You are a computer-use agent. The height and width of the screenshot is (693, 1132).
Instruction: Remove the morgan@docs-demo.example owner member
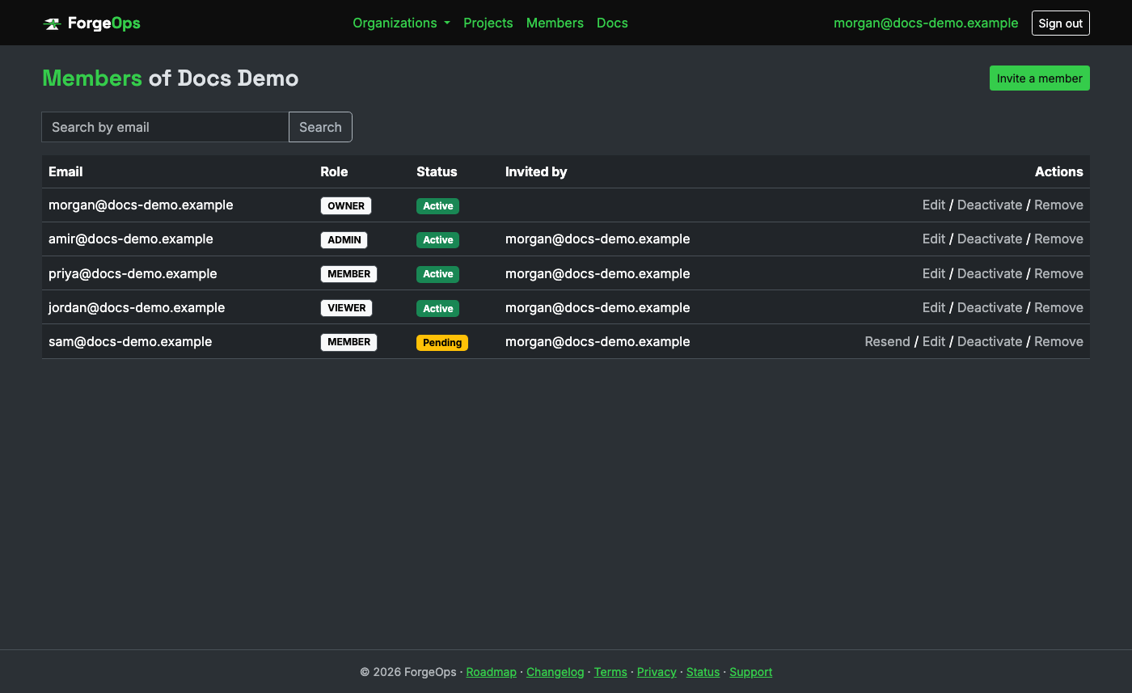1058,205
